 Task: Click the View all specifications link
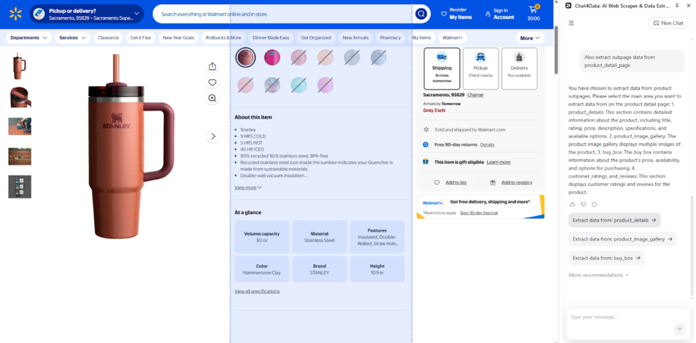tap(257, 291)
